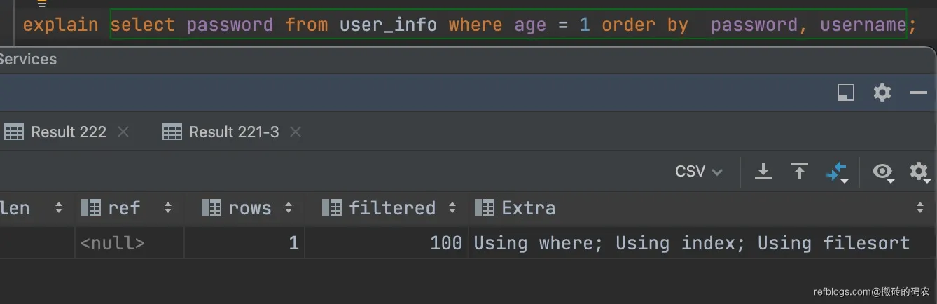This screenshot has height=304, width=937.
Task: Switch to the Result 222 tab
Action: point(67,132)
